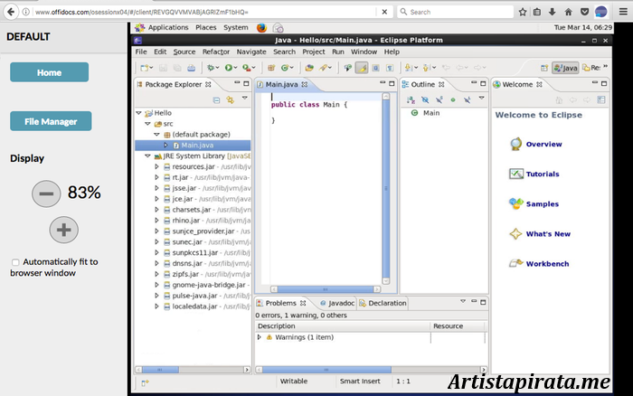Viewport: 633px width, 396px height.
Task: Enable Automatically fit to browser window
Action: click(x=15, y=262)
